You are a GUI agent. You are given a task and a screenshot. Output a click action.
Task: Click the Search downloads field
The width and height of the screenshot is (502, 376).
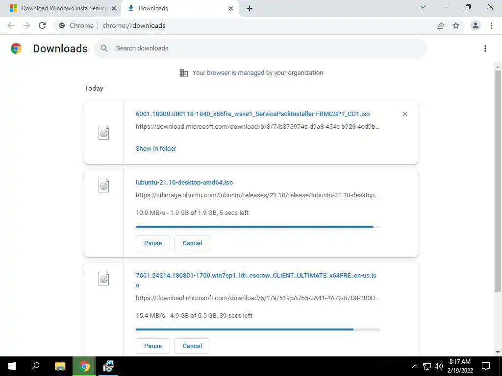260,48
